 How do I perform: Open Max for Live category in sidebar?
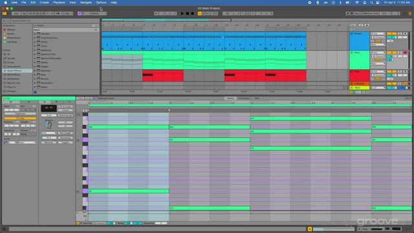click(13, 83)
